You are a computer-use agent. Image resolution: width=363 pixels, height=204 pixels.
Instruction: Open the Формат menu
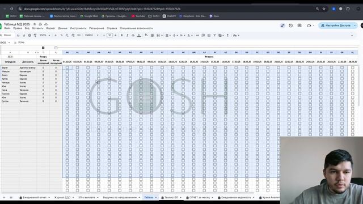coord(50,28)
